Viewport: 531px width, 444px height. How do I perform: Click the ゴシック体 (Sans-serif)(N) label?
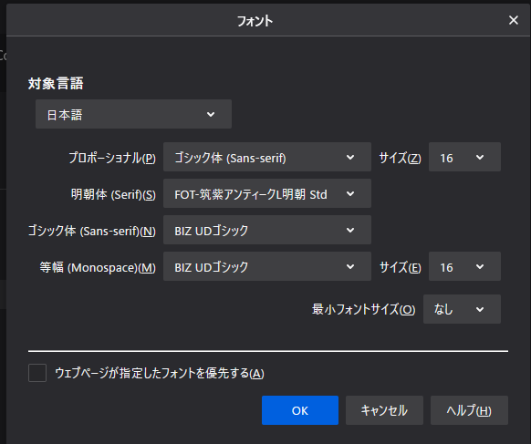pyautogui.click(x=92, y=232)
